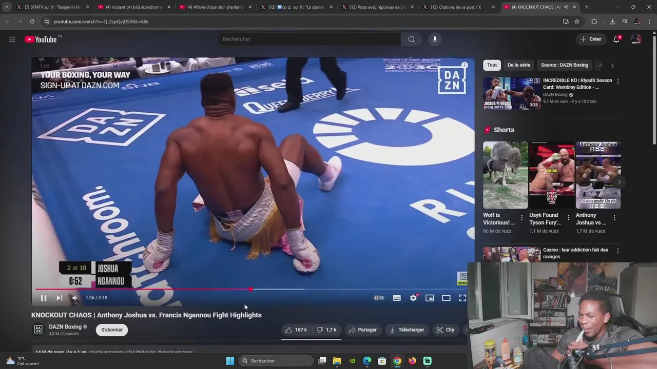Show more filter chips with the arrow

tap(612, 66)
